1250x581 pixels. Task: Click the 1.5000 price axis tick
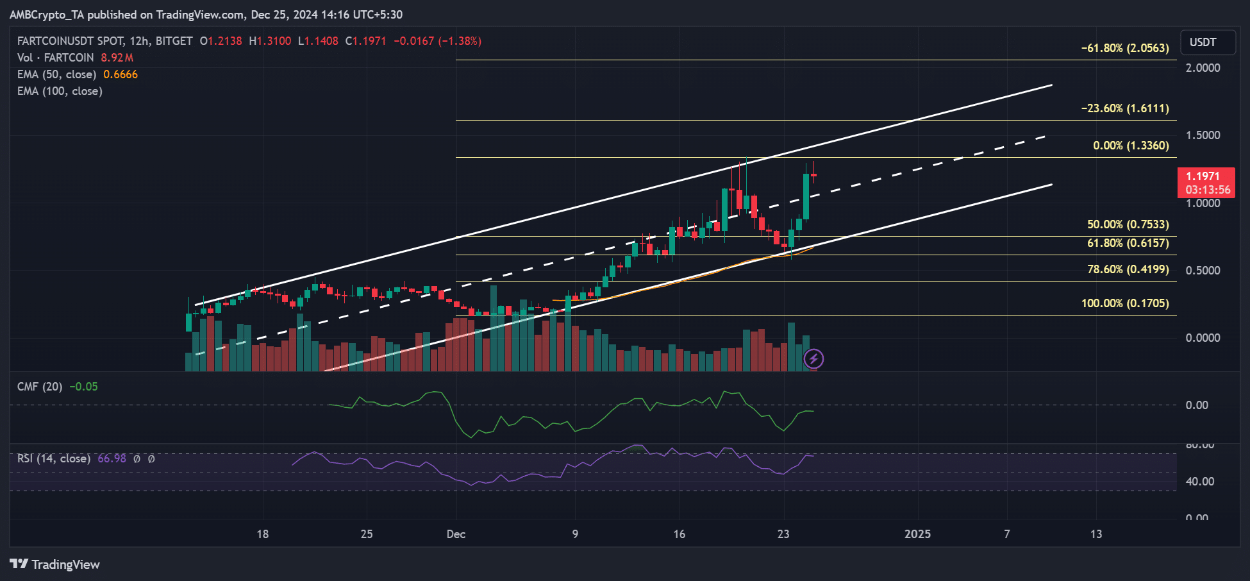pos(1203,135)
